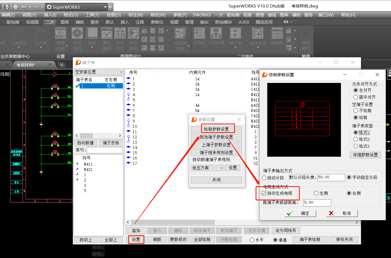Switch to the 参数化 ribbon tab
391x258 pixels.
[157, 22]
